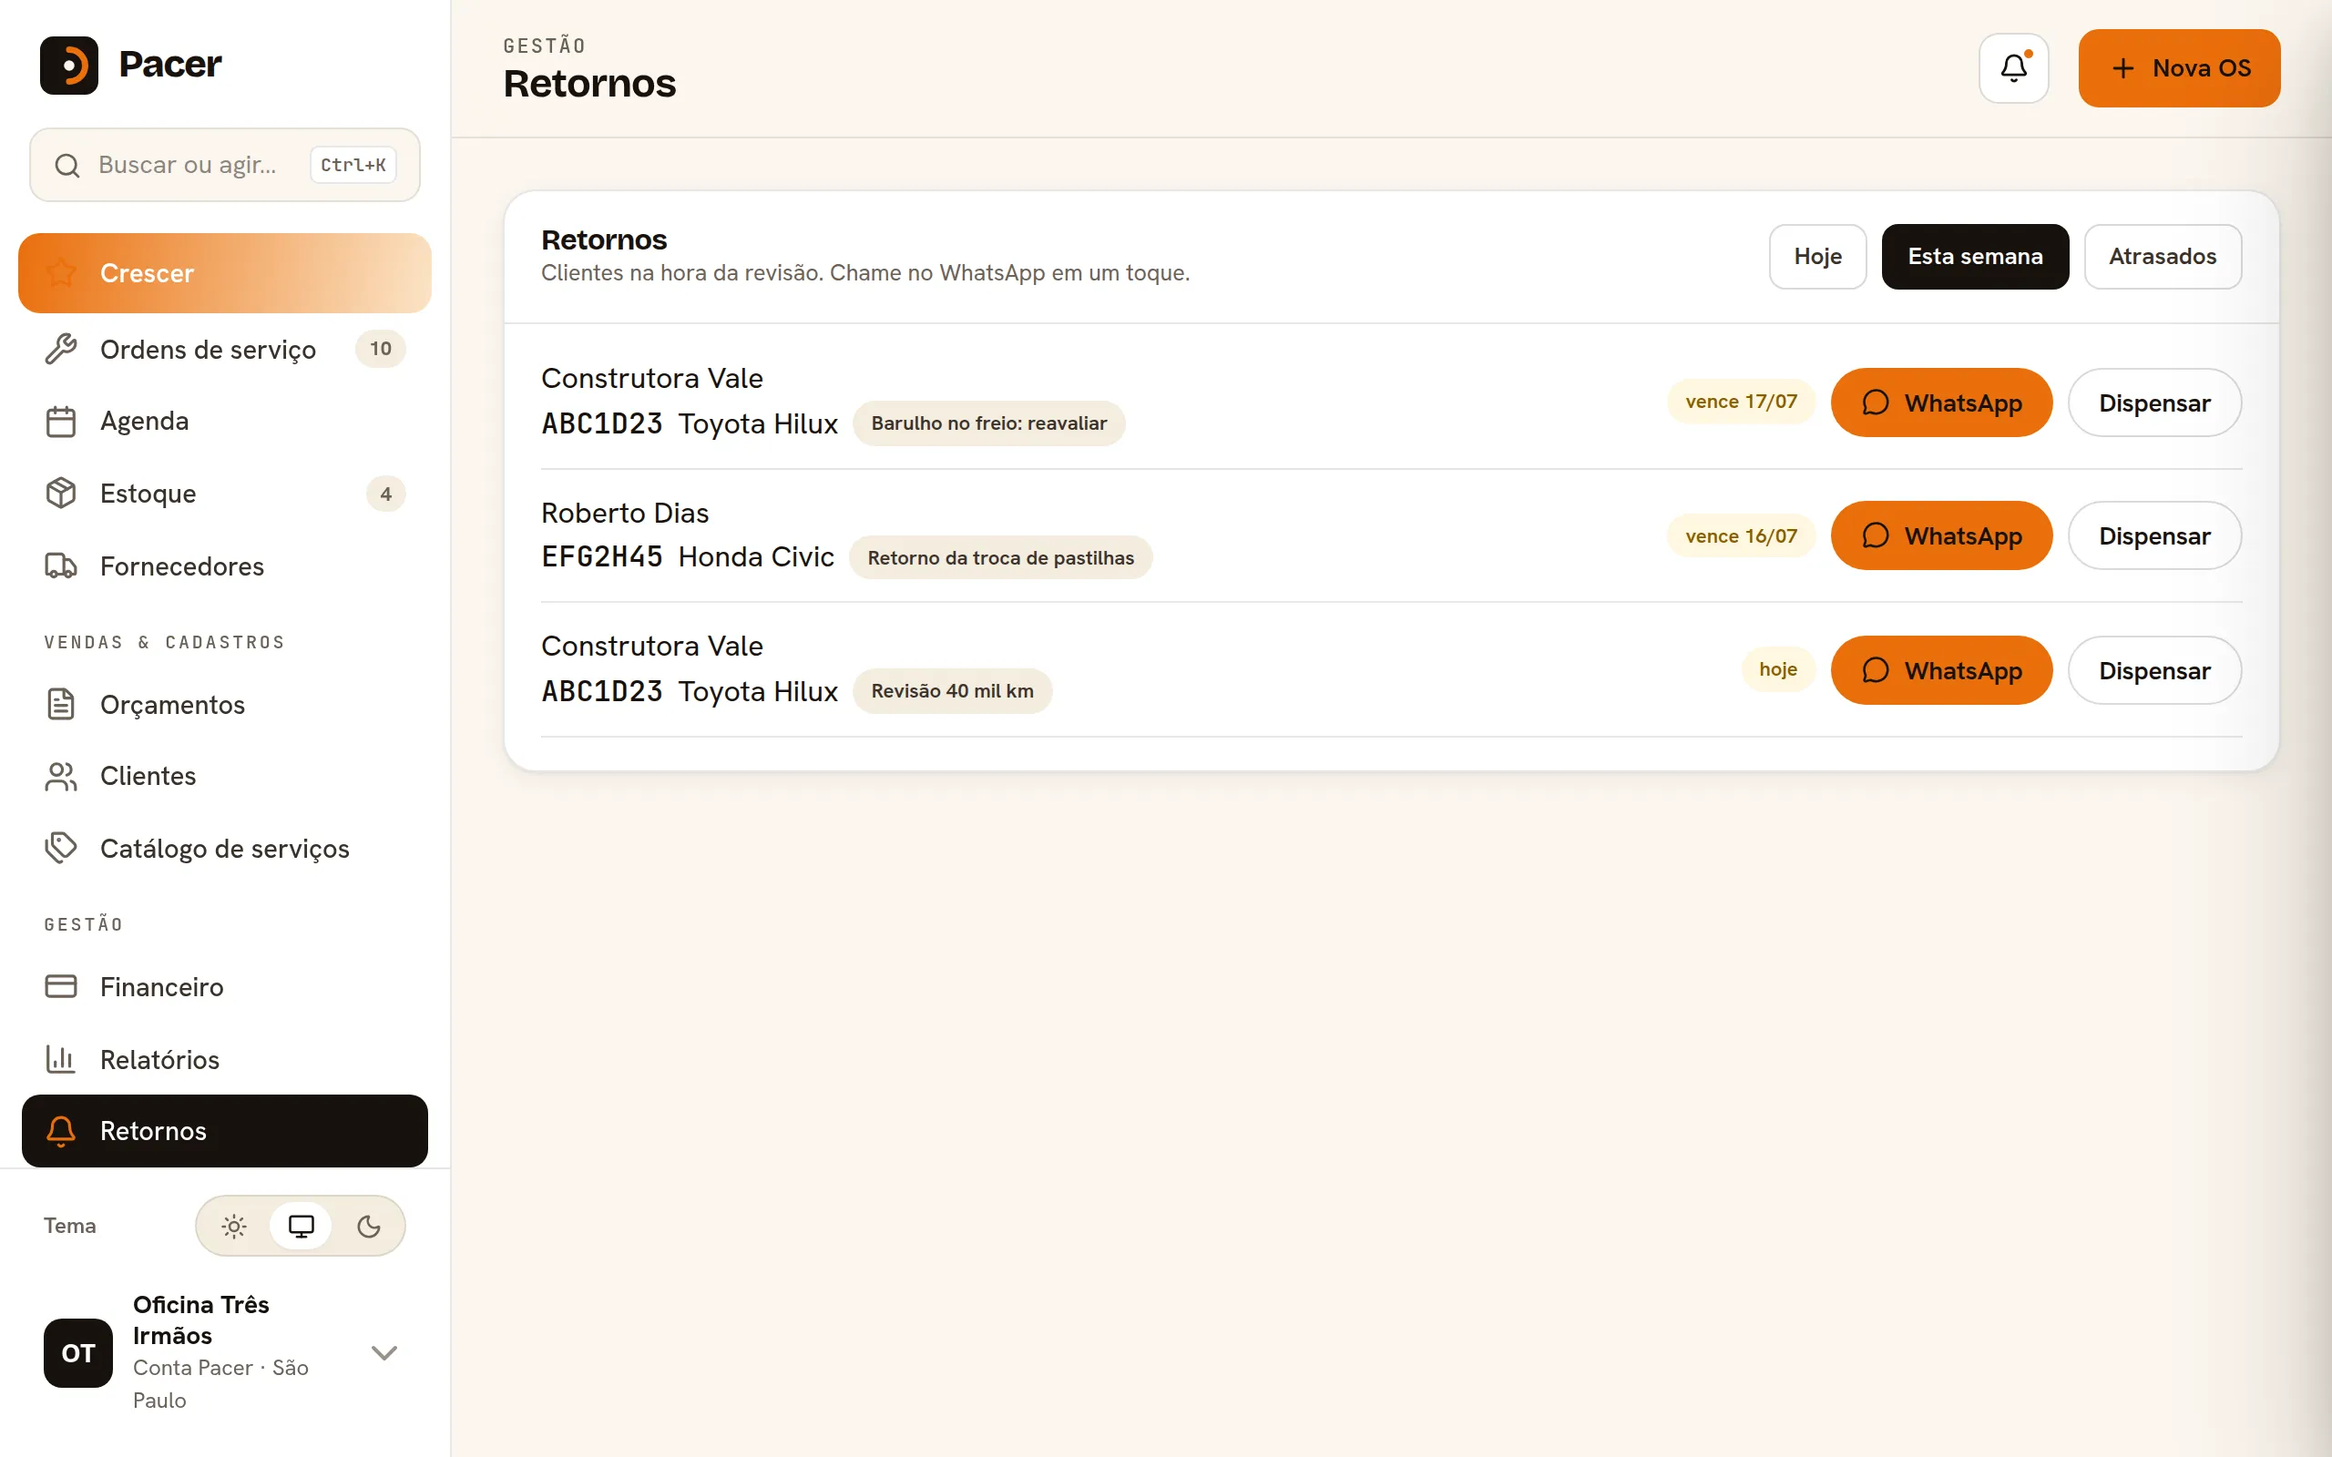
Task: Filter returns by Hoje
Action: [x=1817, y=256]
